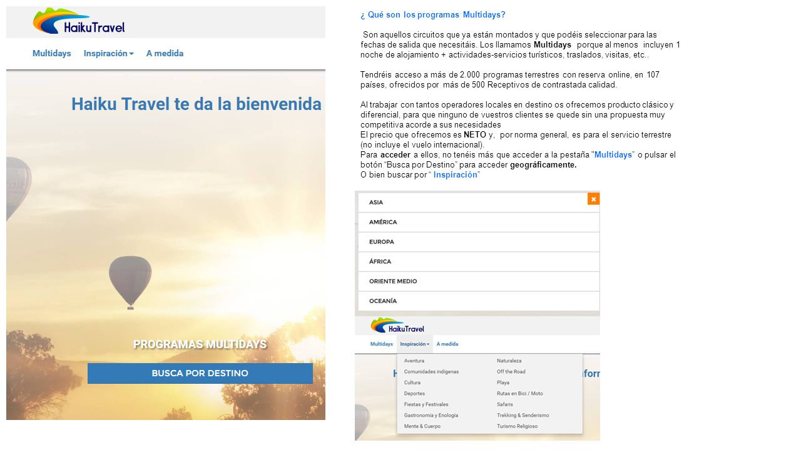801x450 pixels.
Task: Choose Fiestas y Festivales from the menu
Action: [x=426, y=404]
